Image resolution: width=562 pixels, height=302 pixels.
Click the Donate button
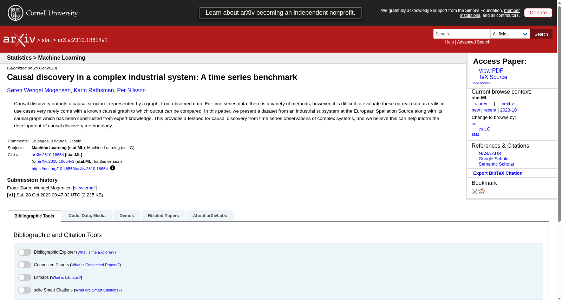click(538, 13)
